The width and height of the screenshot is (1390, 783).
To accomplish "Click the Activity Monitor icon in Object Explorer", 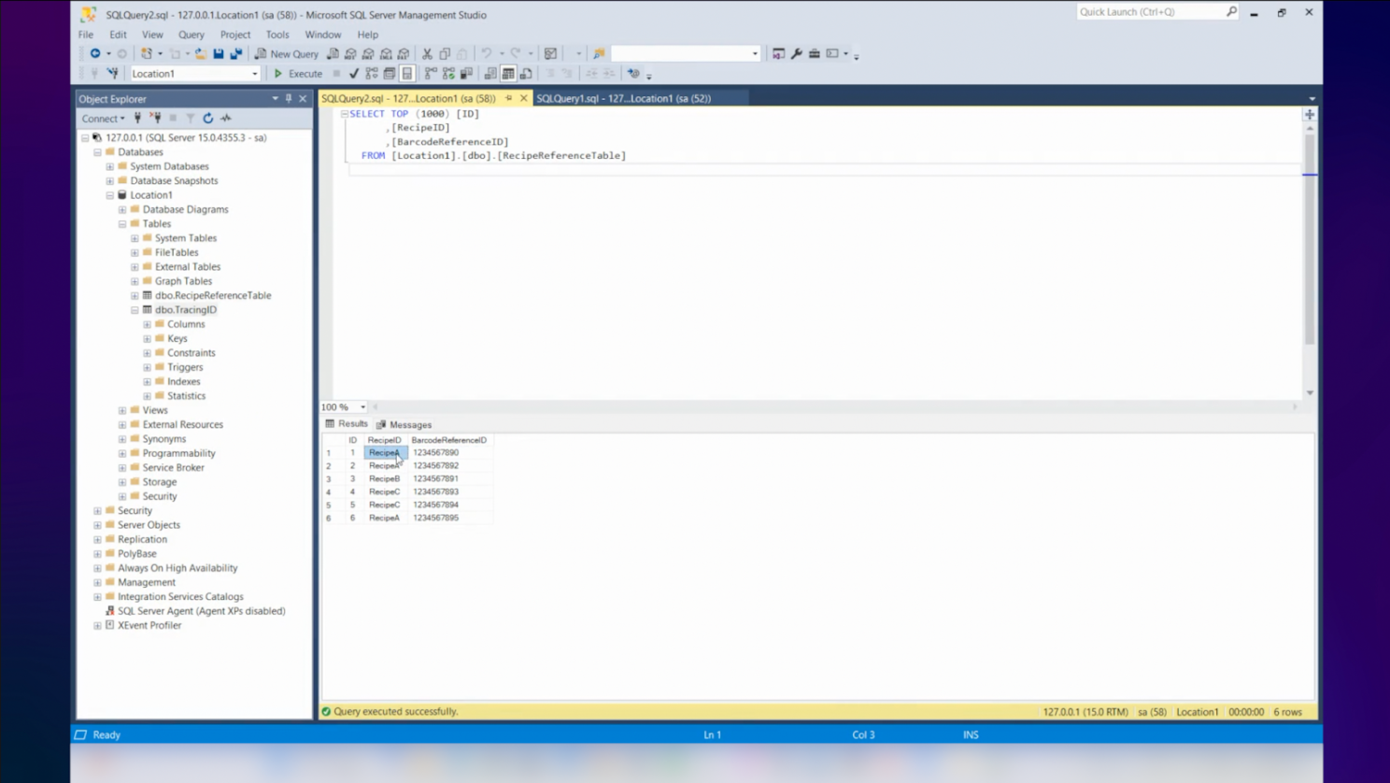I will tap(226, 119).
